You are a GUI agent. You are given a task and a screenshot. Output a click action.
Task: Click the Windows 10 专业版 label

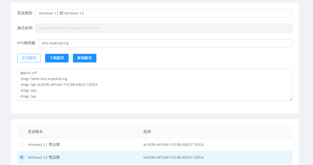tap(44, 157)
